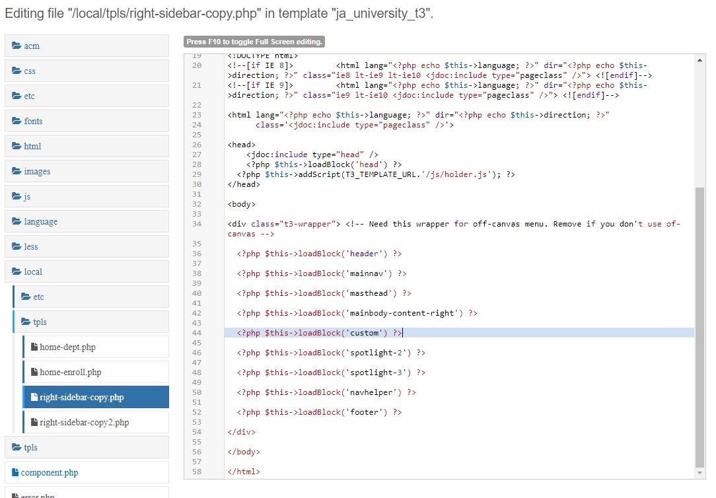Open the less folder
The image size is (716, 498).
point(30,247)
